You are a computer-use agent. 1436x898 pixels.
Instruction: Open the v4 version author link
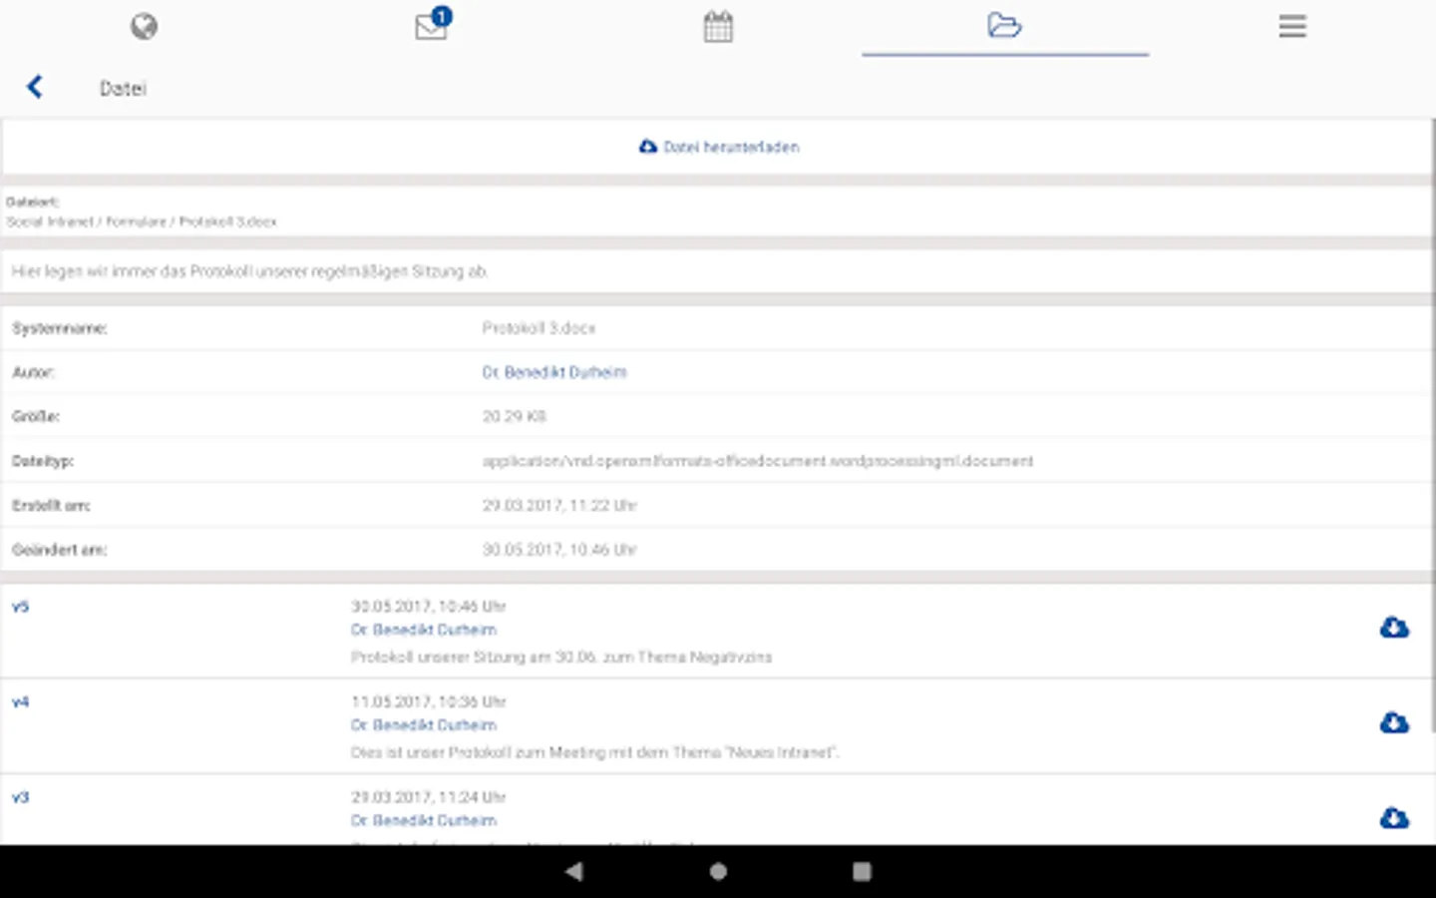tap(424, 725)
